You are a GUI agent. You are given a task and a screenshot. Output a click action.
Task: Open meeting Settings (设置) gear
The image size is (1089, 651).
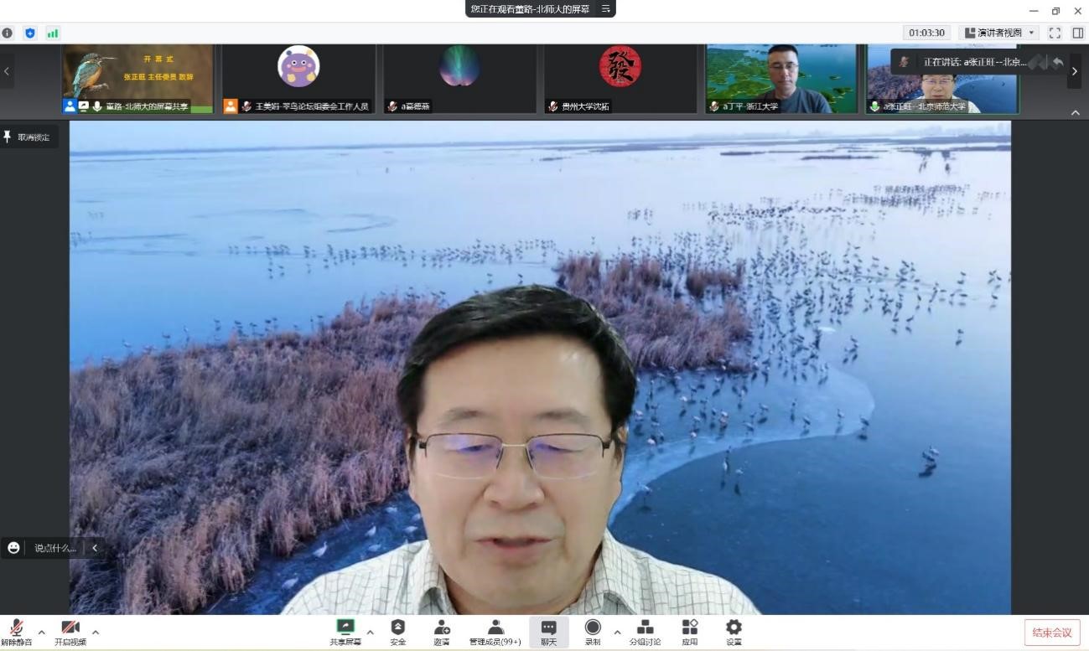tap(734, 628)
